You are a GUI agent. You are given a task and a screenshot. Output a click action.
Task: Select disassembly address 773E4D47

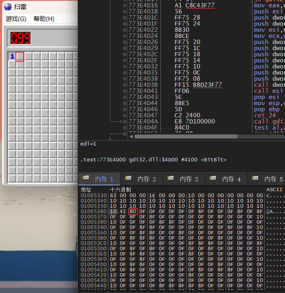[143, 115]
